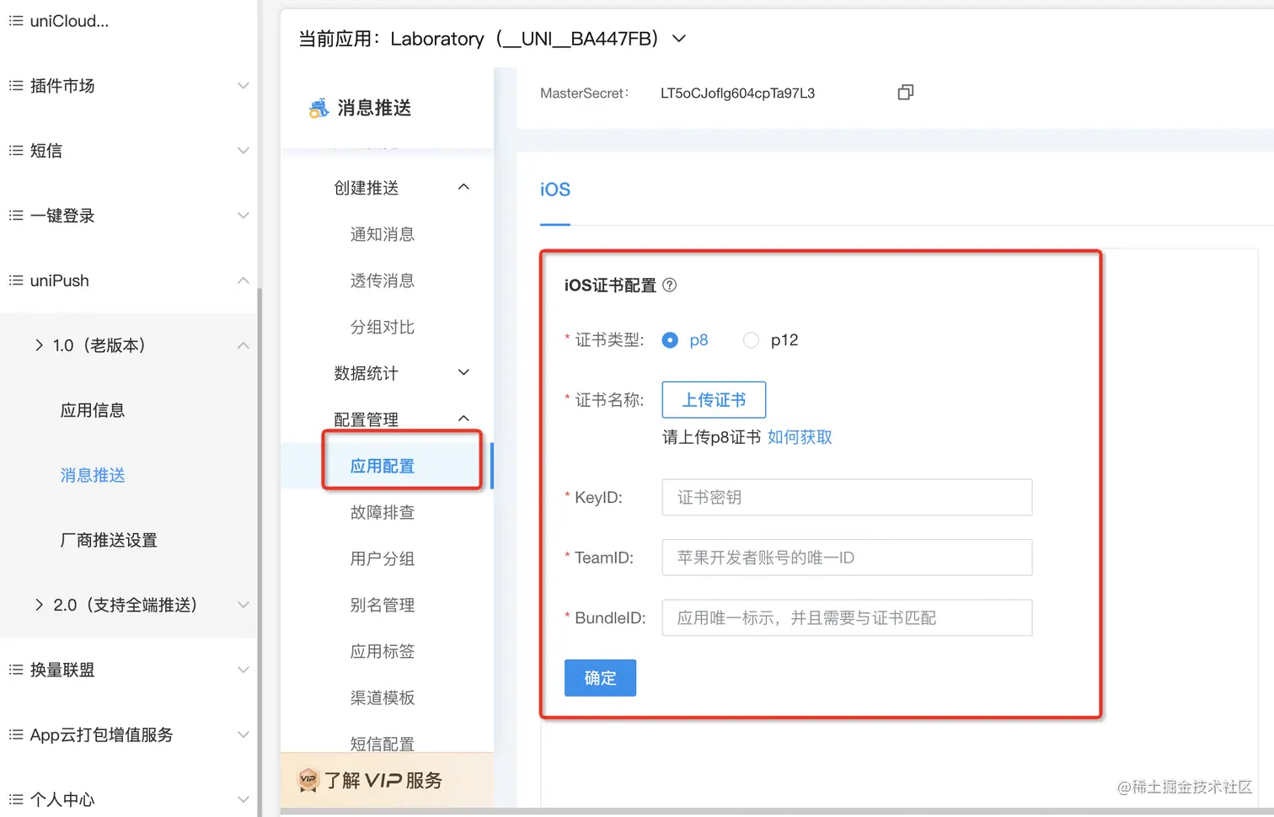1274x817 pixels.
Task: Open 透传消息 menu item
Action: click(383, 280)
